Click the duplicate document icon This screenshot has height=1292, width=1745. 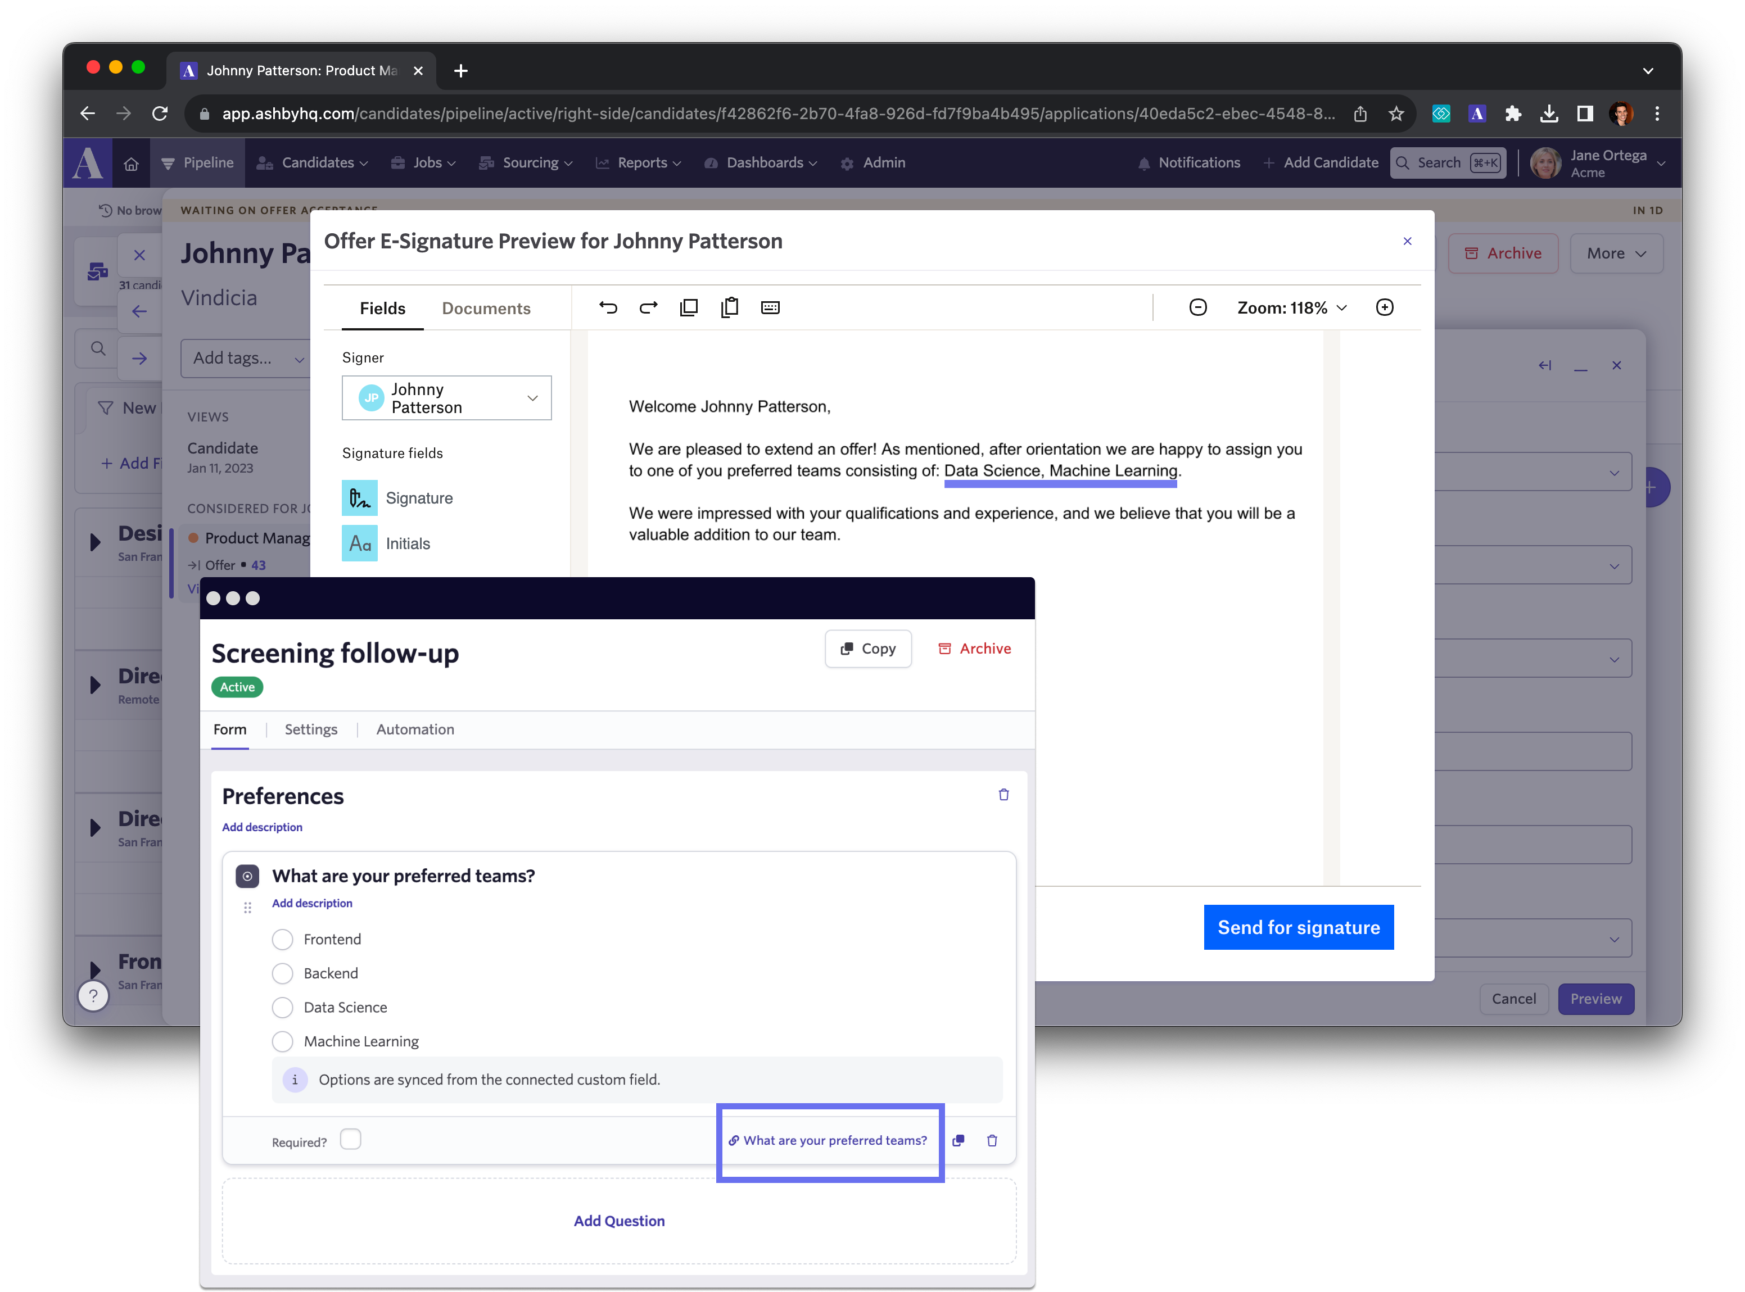[x=689, y=308]
